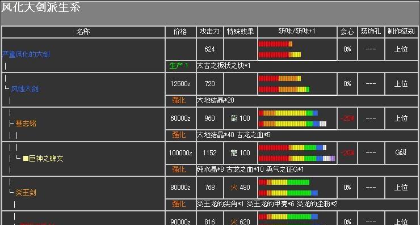Screen dimensions: 420x225
Task: Click the yellow square marker before 巨神之碑文
Action: click(26, 158)
